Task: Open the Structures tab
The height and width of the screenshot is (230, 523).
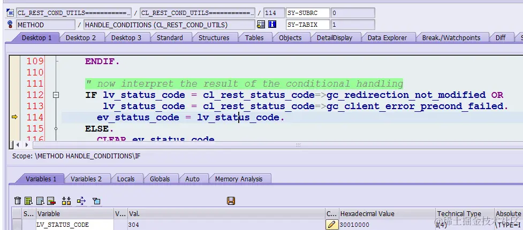Action: click(214, 37)
